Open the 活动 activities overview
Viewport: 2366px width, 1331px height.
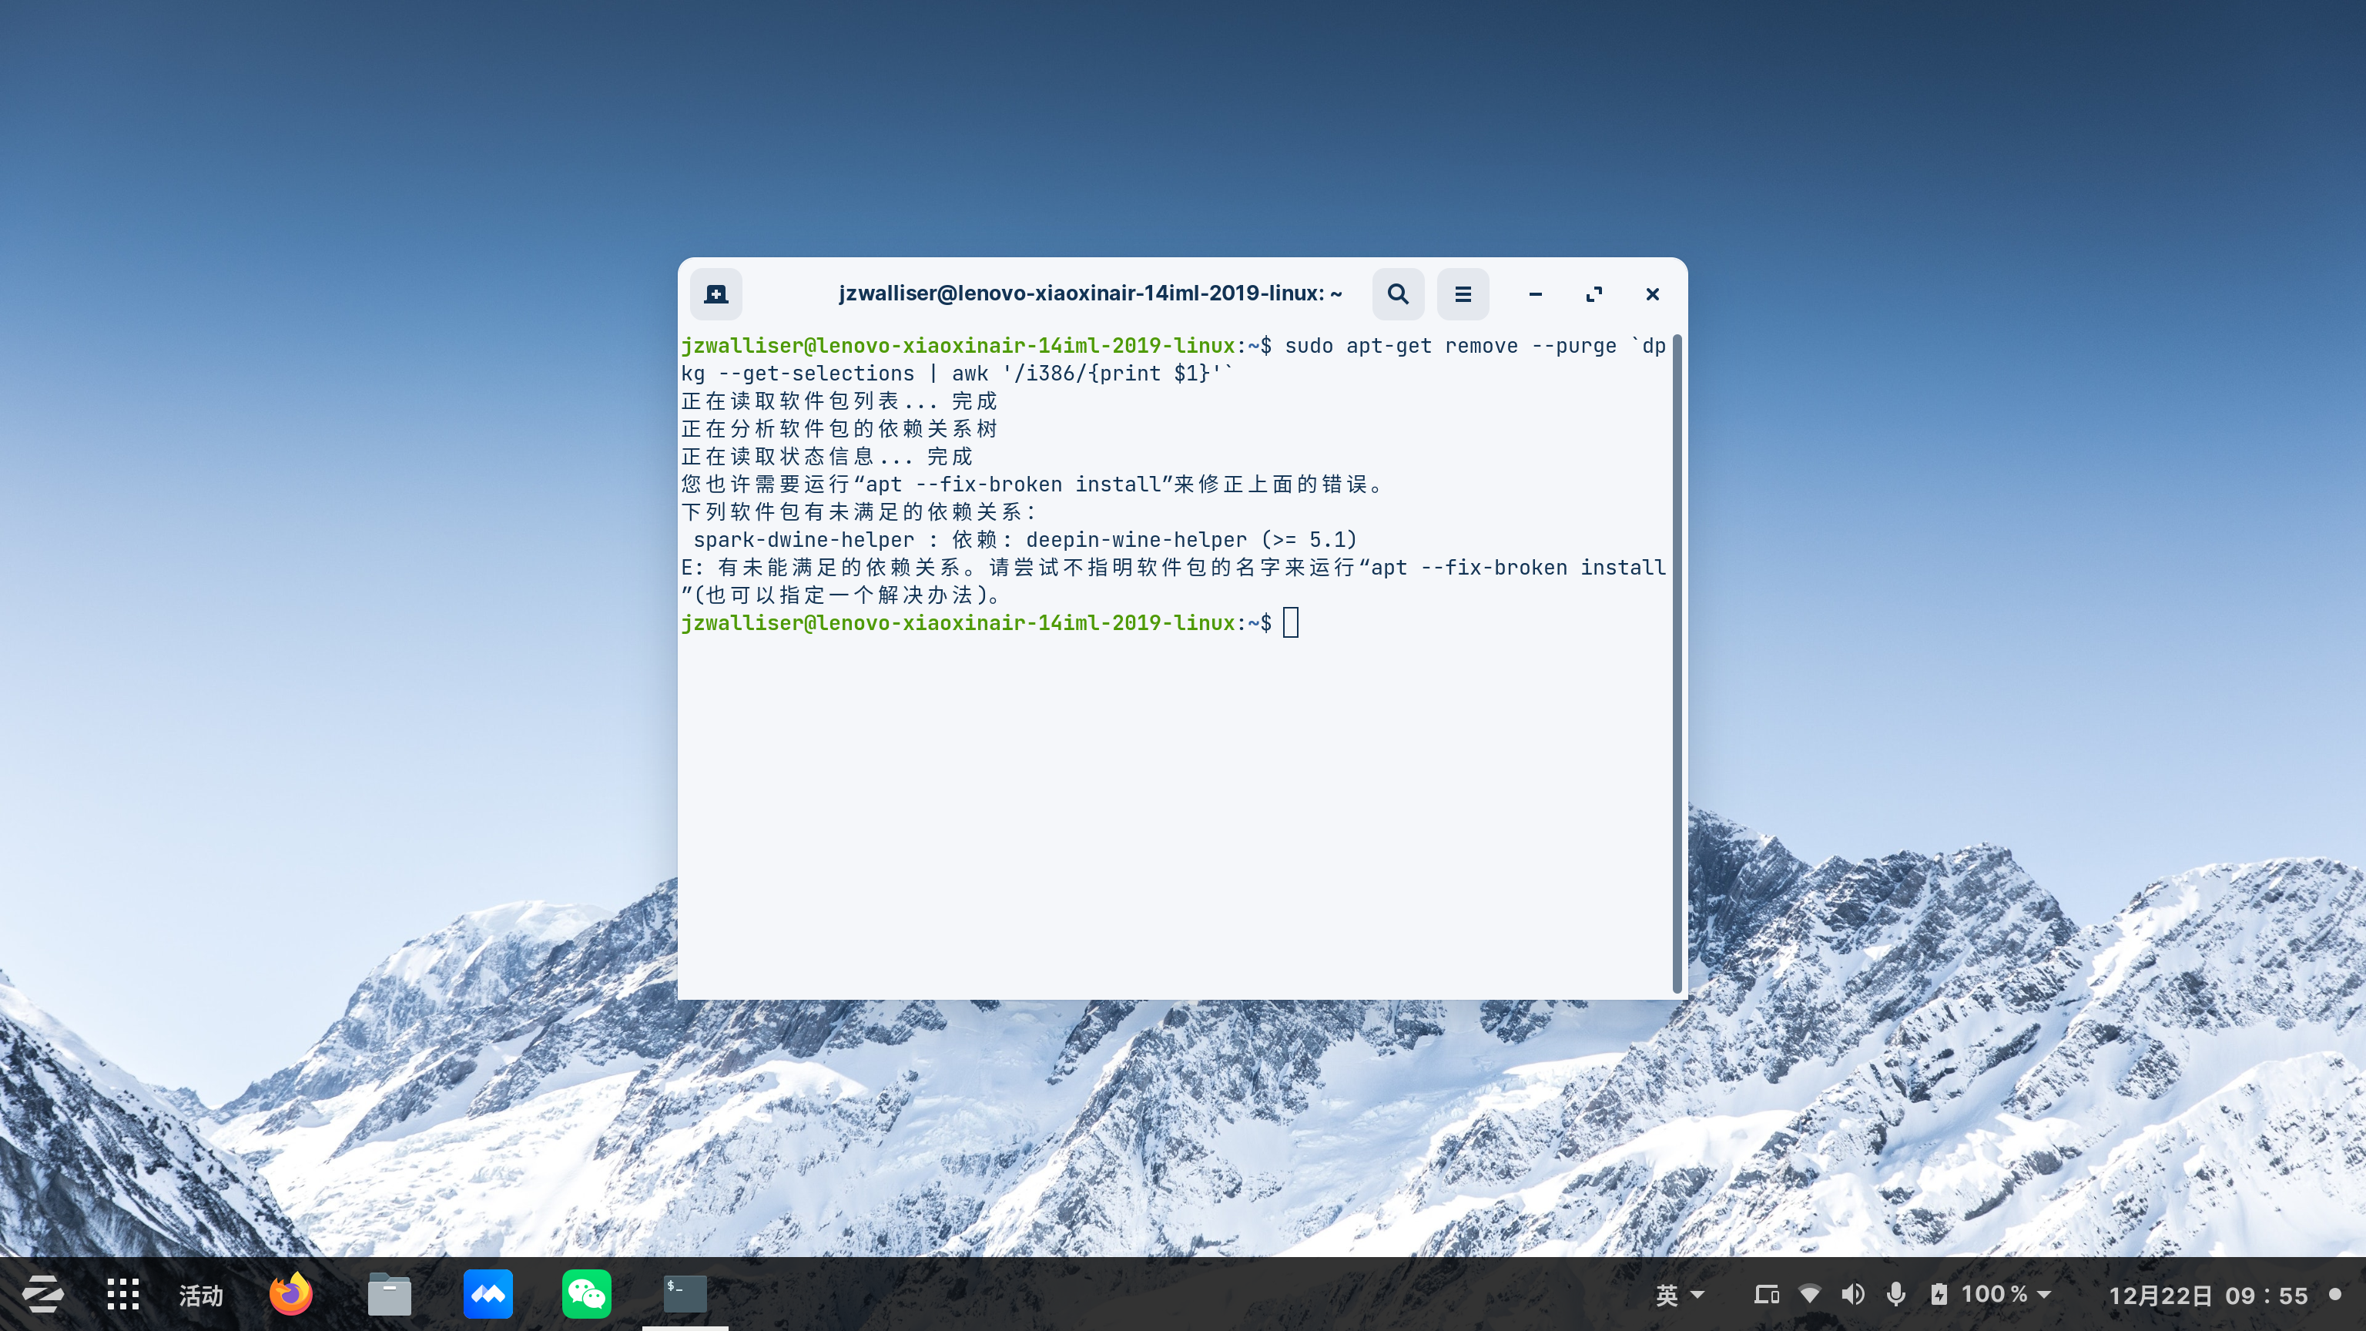[x=201, y=1295]
